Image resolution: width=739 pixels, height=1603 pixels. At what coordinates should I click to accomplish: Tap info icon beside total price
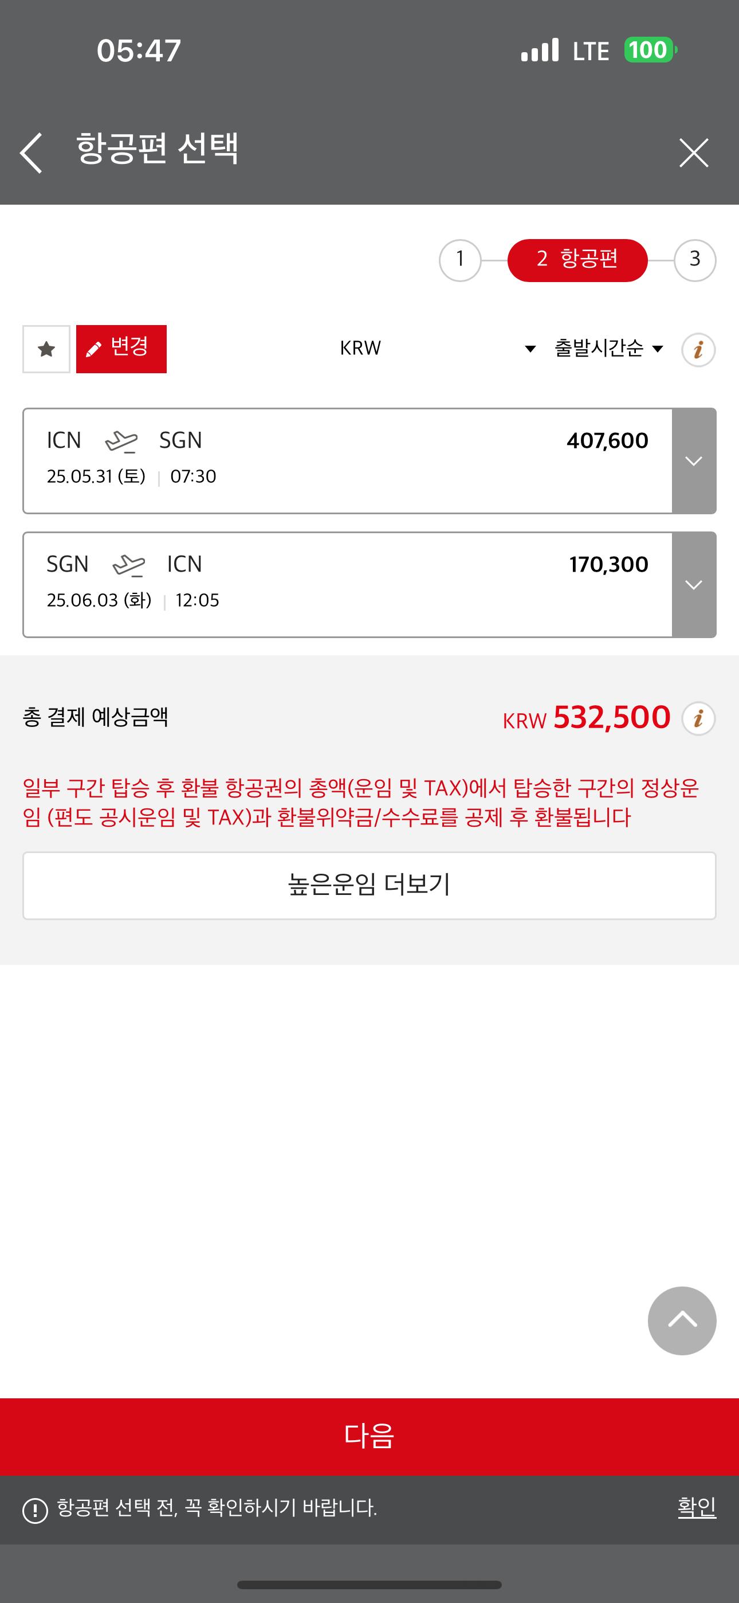(x=698, y=719)
